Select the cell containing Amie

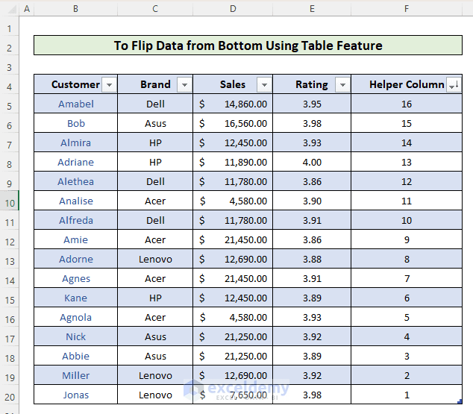(x=75, y=239)
